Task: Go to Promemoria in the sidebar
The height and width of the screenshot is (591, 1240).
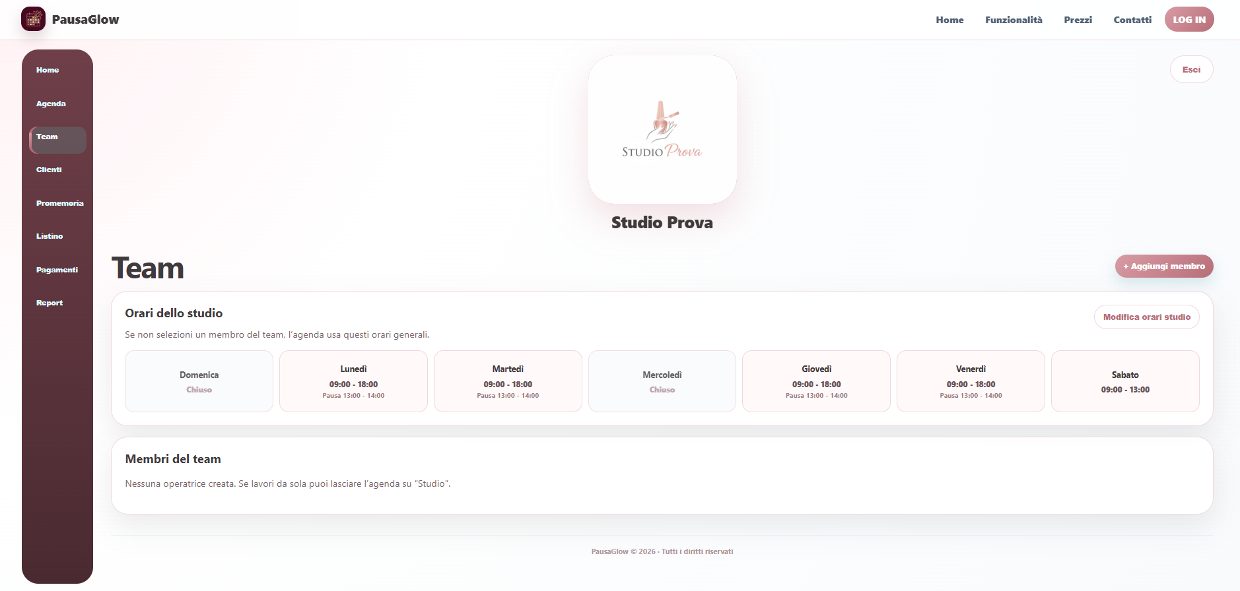Action: tap(59, 203)
